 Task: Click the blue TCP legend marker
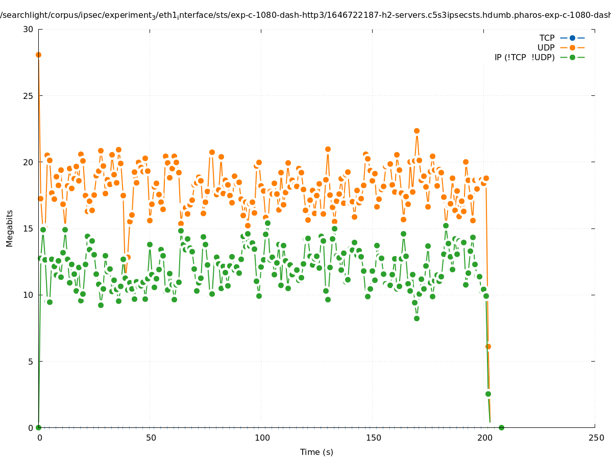[572, 38]
